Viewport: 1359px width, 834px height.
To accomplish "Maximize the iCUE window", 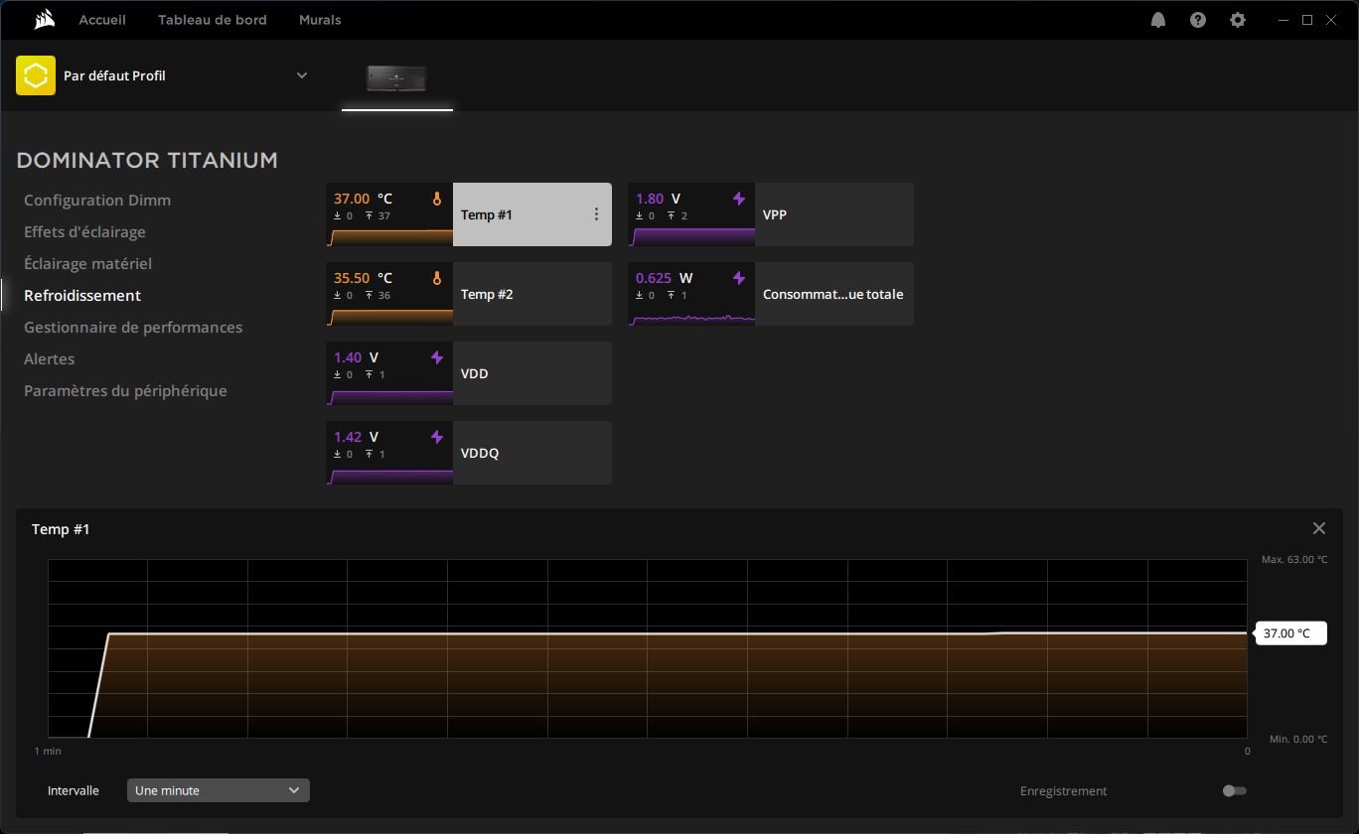I will [x=1307, y=20].
